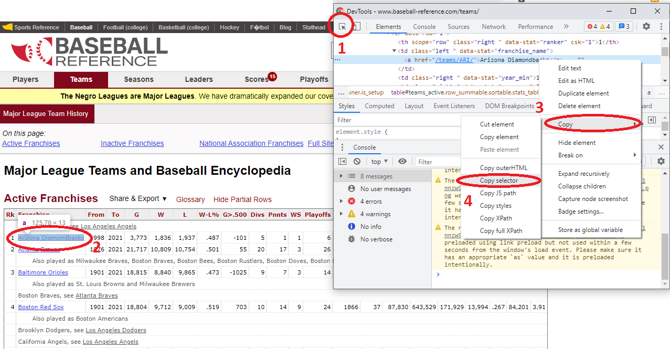This screenshot has height=349, width=670.
Task: Open the Performance tab in DevTools
Action: point(536,27)
